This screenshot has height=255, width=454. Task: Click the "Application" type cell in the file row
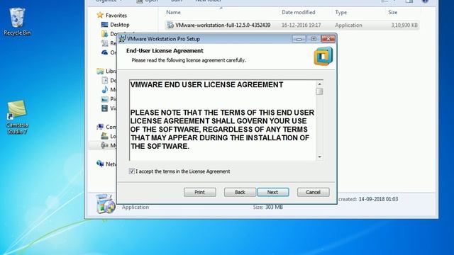click(348, 25)
